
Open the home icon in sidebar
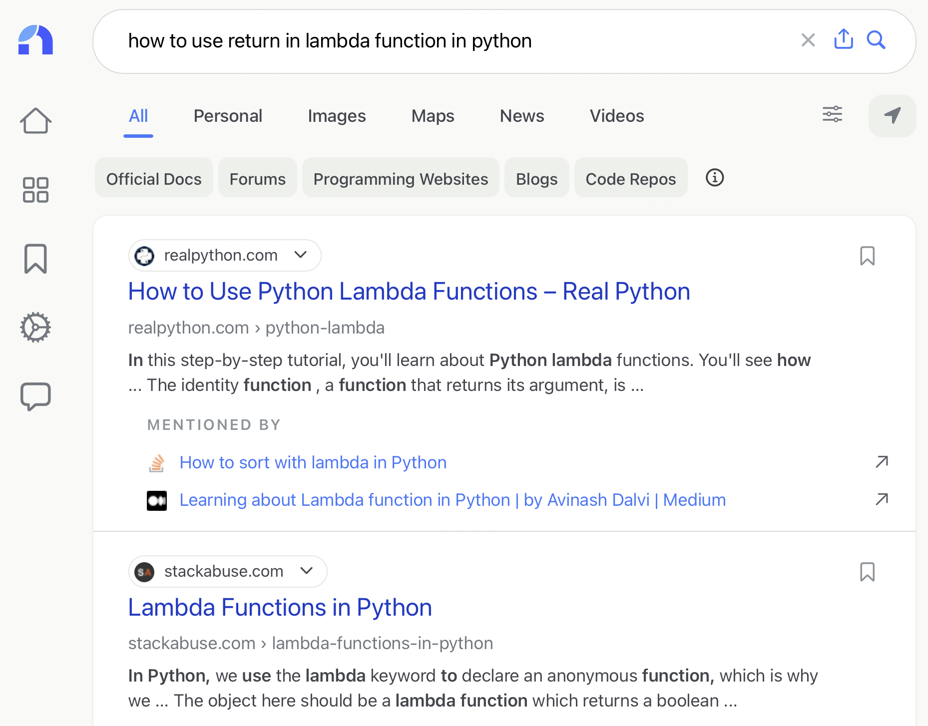point(35,121)
